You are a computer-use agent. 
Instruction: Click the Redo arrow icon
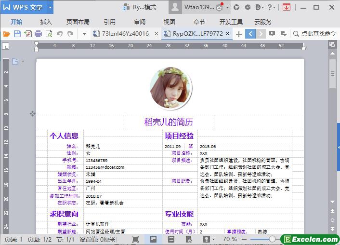point(70,34)
